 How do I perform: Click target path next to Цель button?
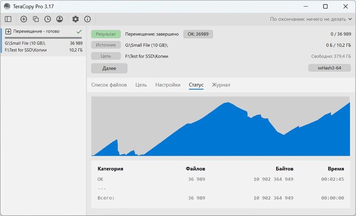coord(146,56)
